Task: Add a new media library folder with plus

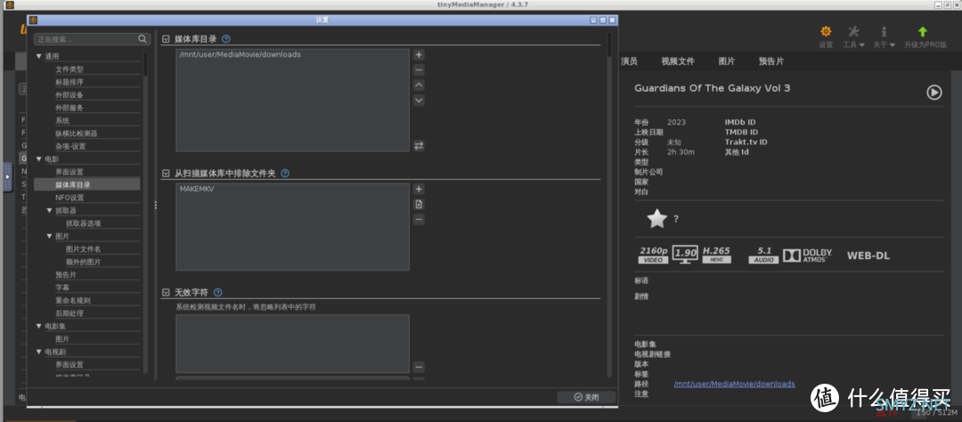Action: click(x=419, y=54)
